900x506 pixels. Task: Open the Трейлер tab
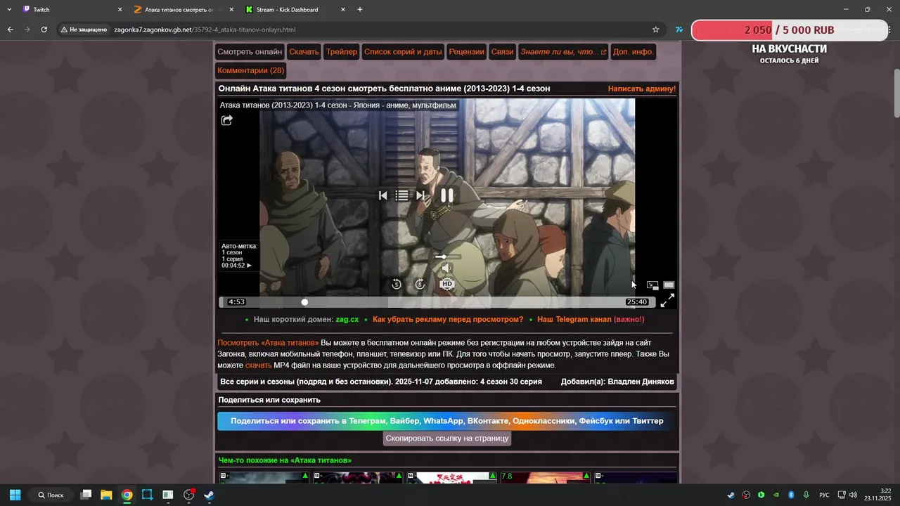tap(342, 52)
